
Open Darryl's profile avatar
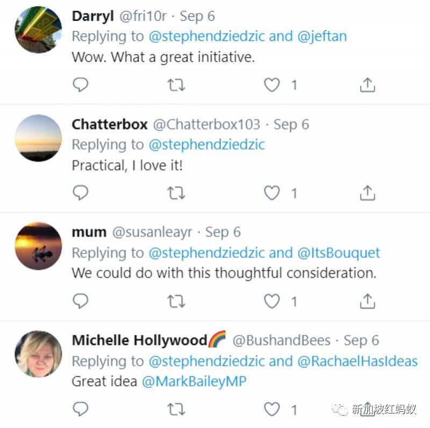(x=38, y=30)
